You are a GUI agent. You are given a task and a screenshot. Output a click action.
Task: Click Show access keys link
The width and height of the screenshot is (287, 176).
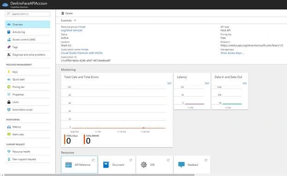pyautogui.click(x=232, y=53)
